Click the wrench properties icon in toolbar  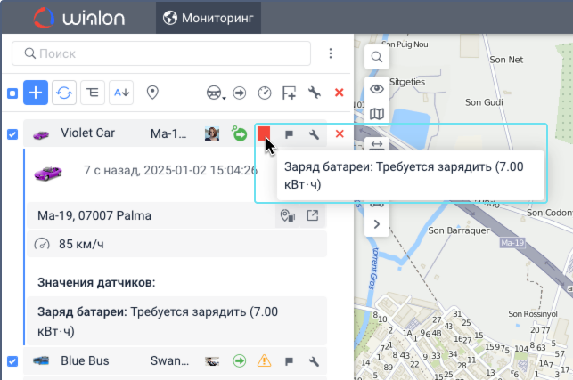click(x=315, y=93)
